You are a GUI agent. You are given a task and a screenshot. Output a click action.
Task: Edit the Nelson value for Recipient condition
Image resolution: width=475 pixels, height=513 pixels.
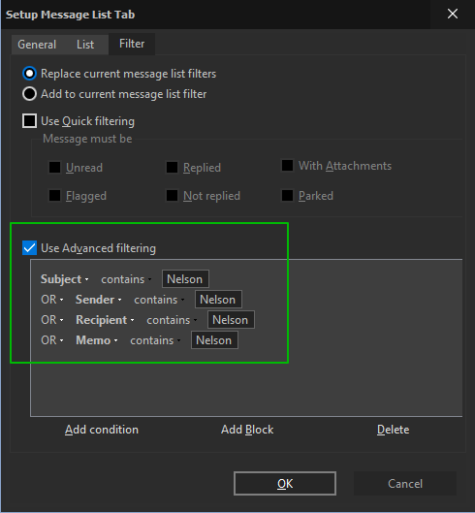(231, 320)
